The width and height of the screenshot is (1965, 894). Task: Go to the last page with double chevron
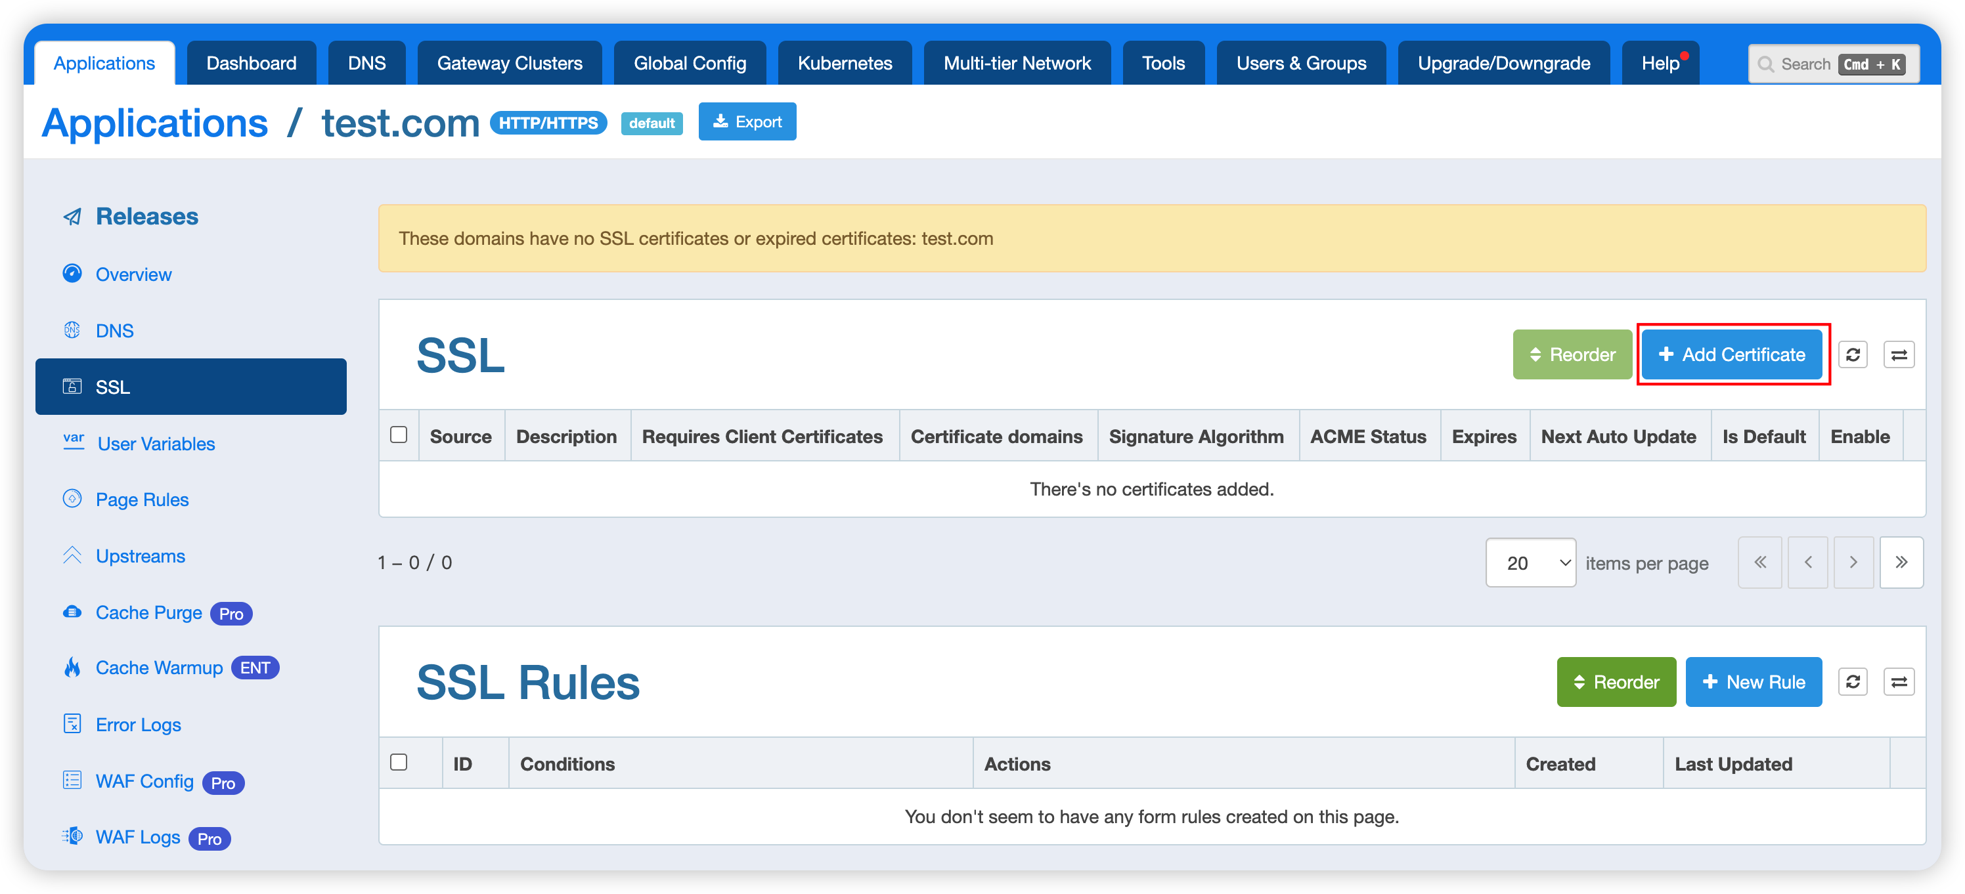pyautogui.click(x=1901, y=563)
